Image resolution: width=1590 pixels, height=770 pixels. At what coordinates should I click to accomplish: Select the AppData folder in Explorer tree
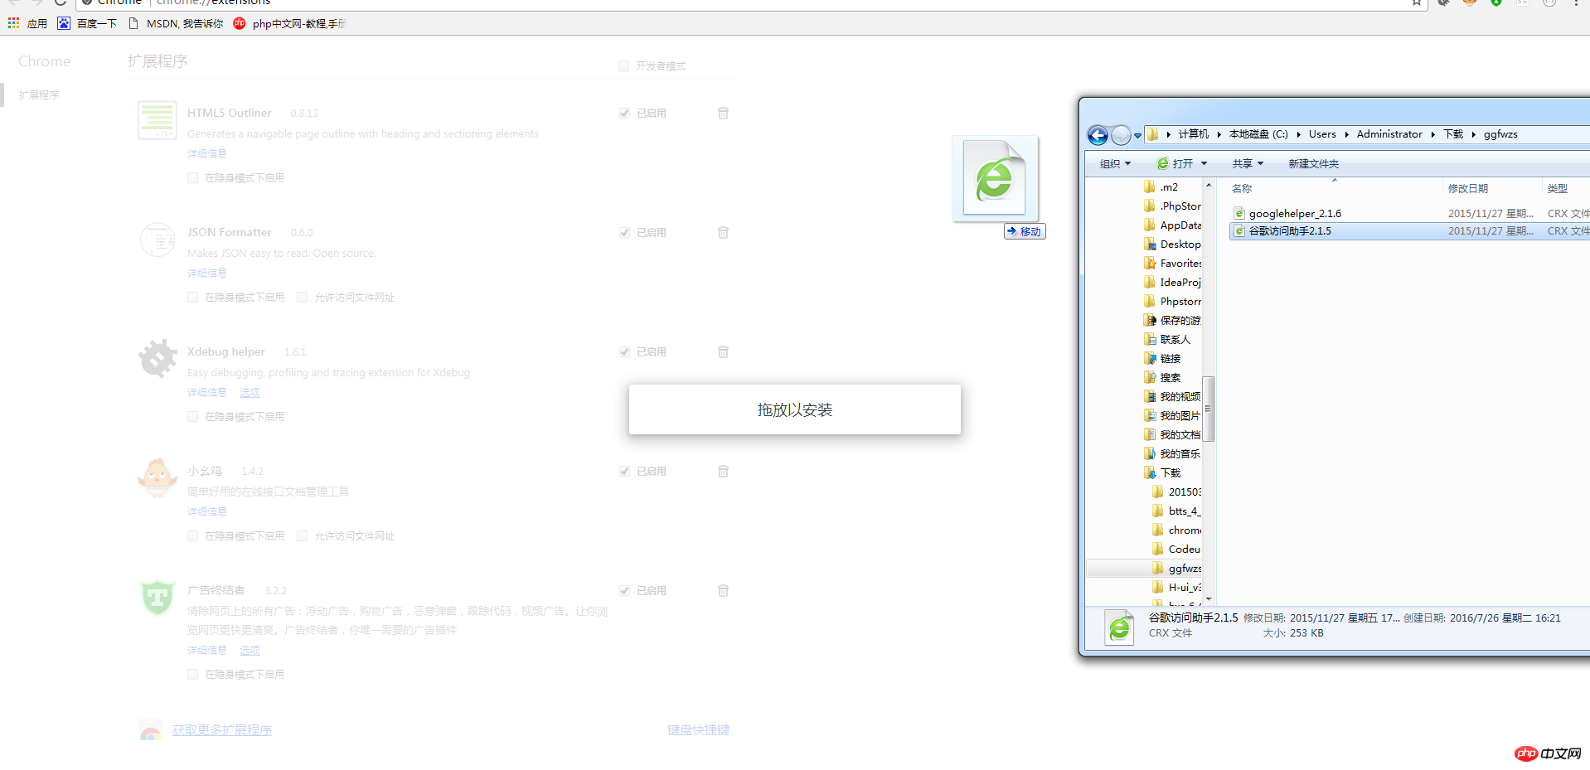1172,225
